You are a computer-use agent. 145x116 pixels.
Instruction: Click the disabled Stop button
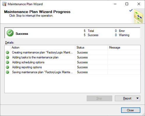pos(99,98)
